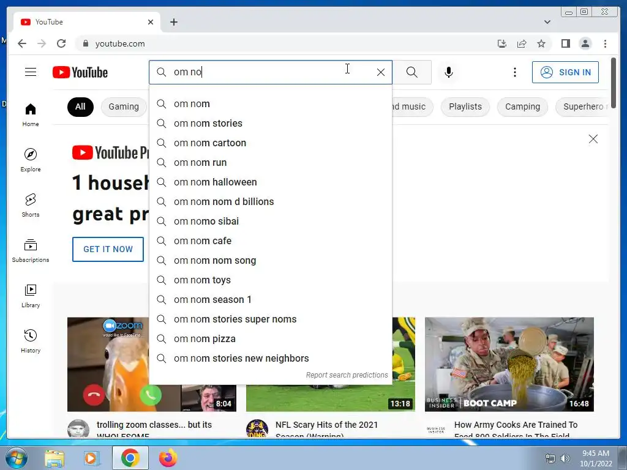
Task: Select suggestion "om nom"
Action: (x=271, y=104)
